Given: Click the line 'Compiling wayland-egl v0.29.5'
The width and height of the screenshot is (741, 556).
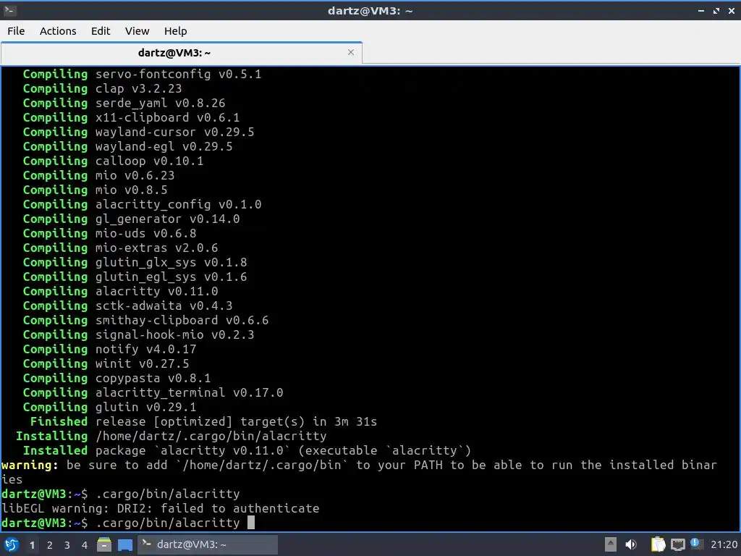Looking at the screenshot, I should [127, 146].
